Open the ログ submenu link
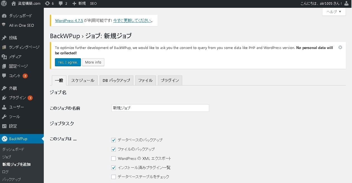 point(5,172)
